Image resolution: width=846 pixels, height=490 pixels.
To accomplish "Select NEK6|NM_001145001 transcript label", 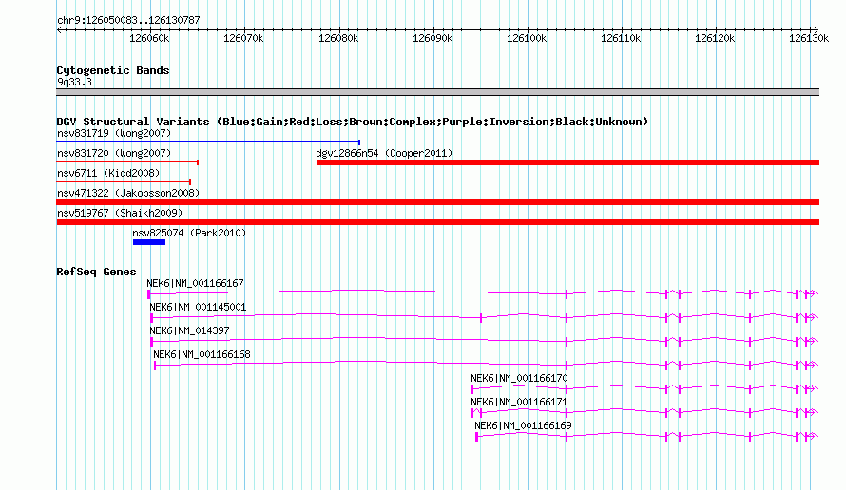I will tap(198, 307).
